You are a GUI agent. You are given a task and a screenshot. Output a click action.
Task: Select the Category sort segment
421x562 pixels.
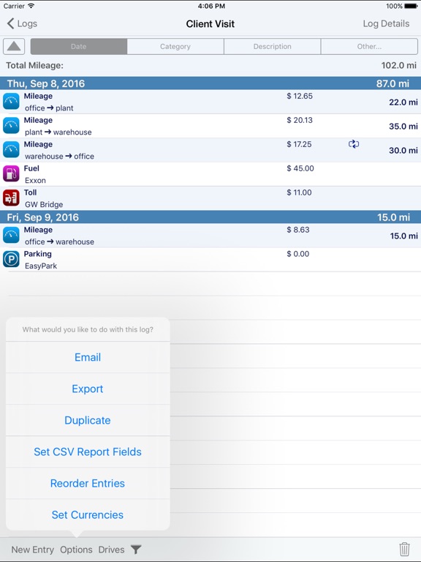point(175,47)
